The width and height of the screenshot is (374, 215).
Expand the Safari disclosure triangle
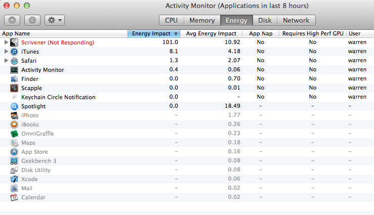[x=6, y=61]
